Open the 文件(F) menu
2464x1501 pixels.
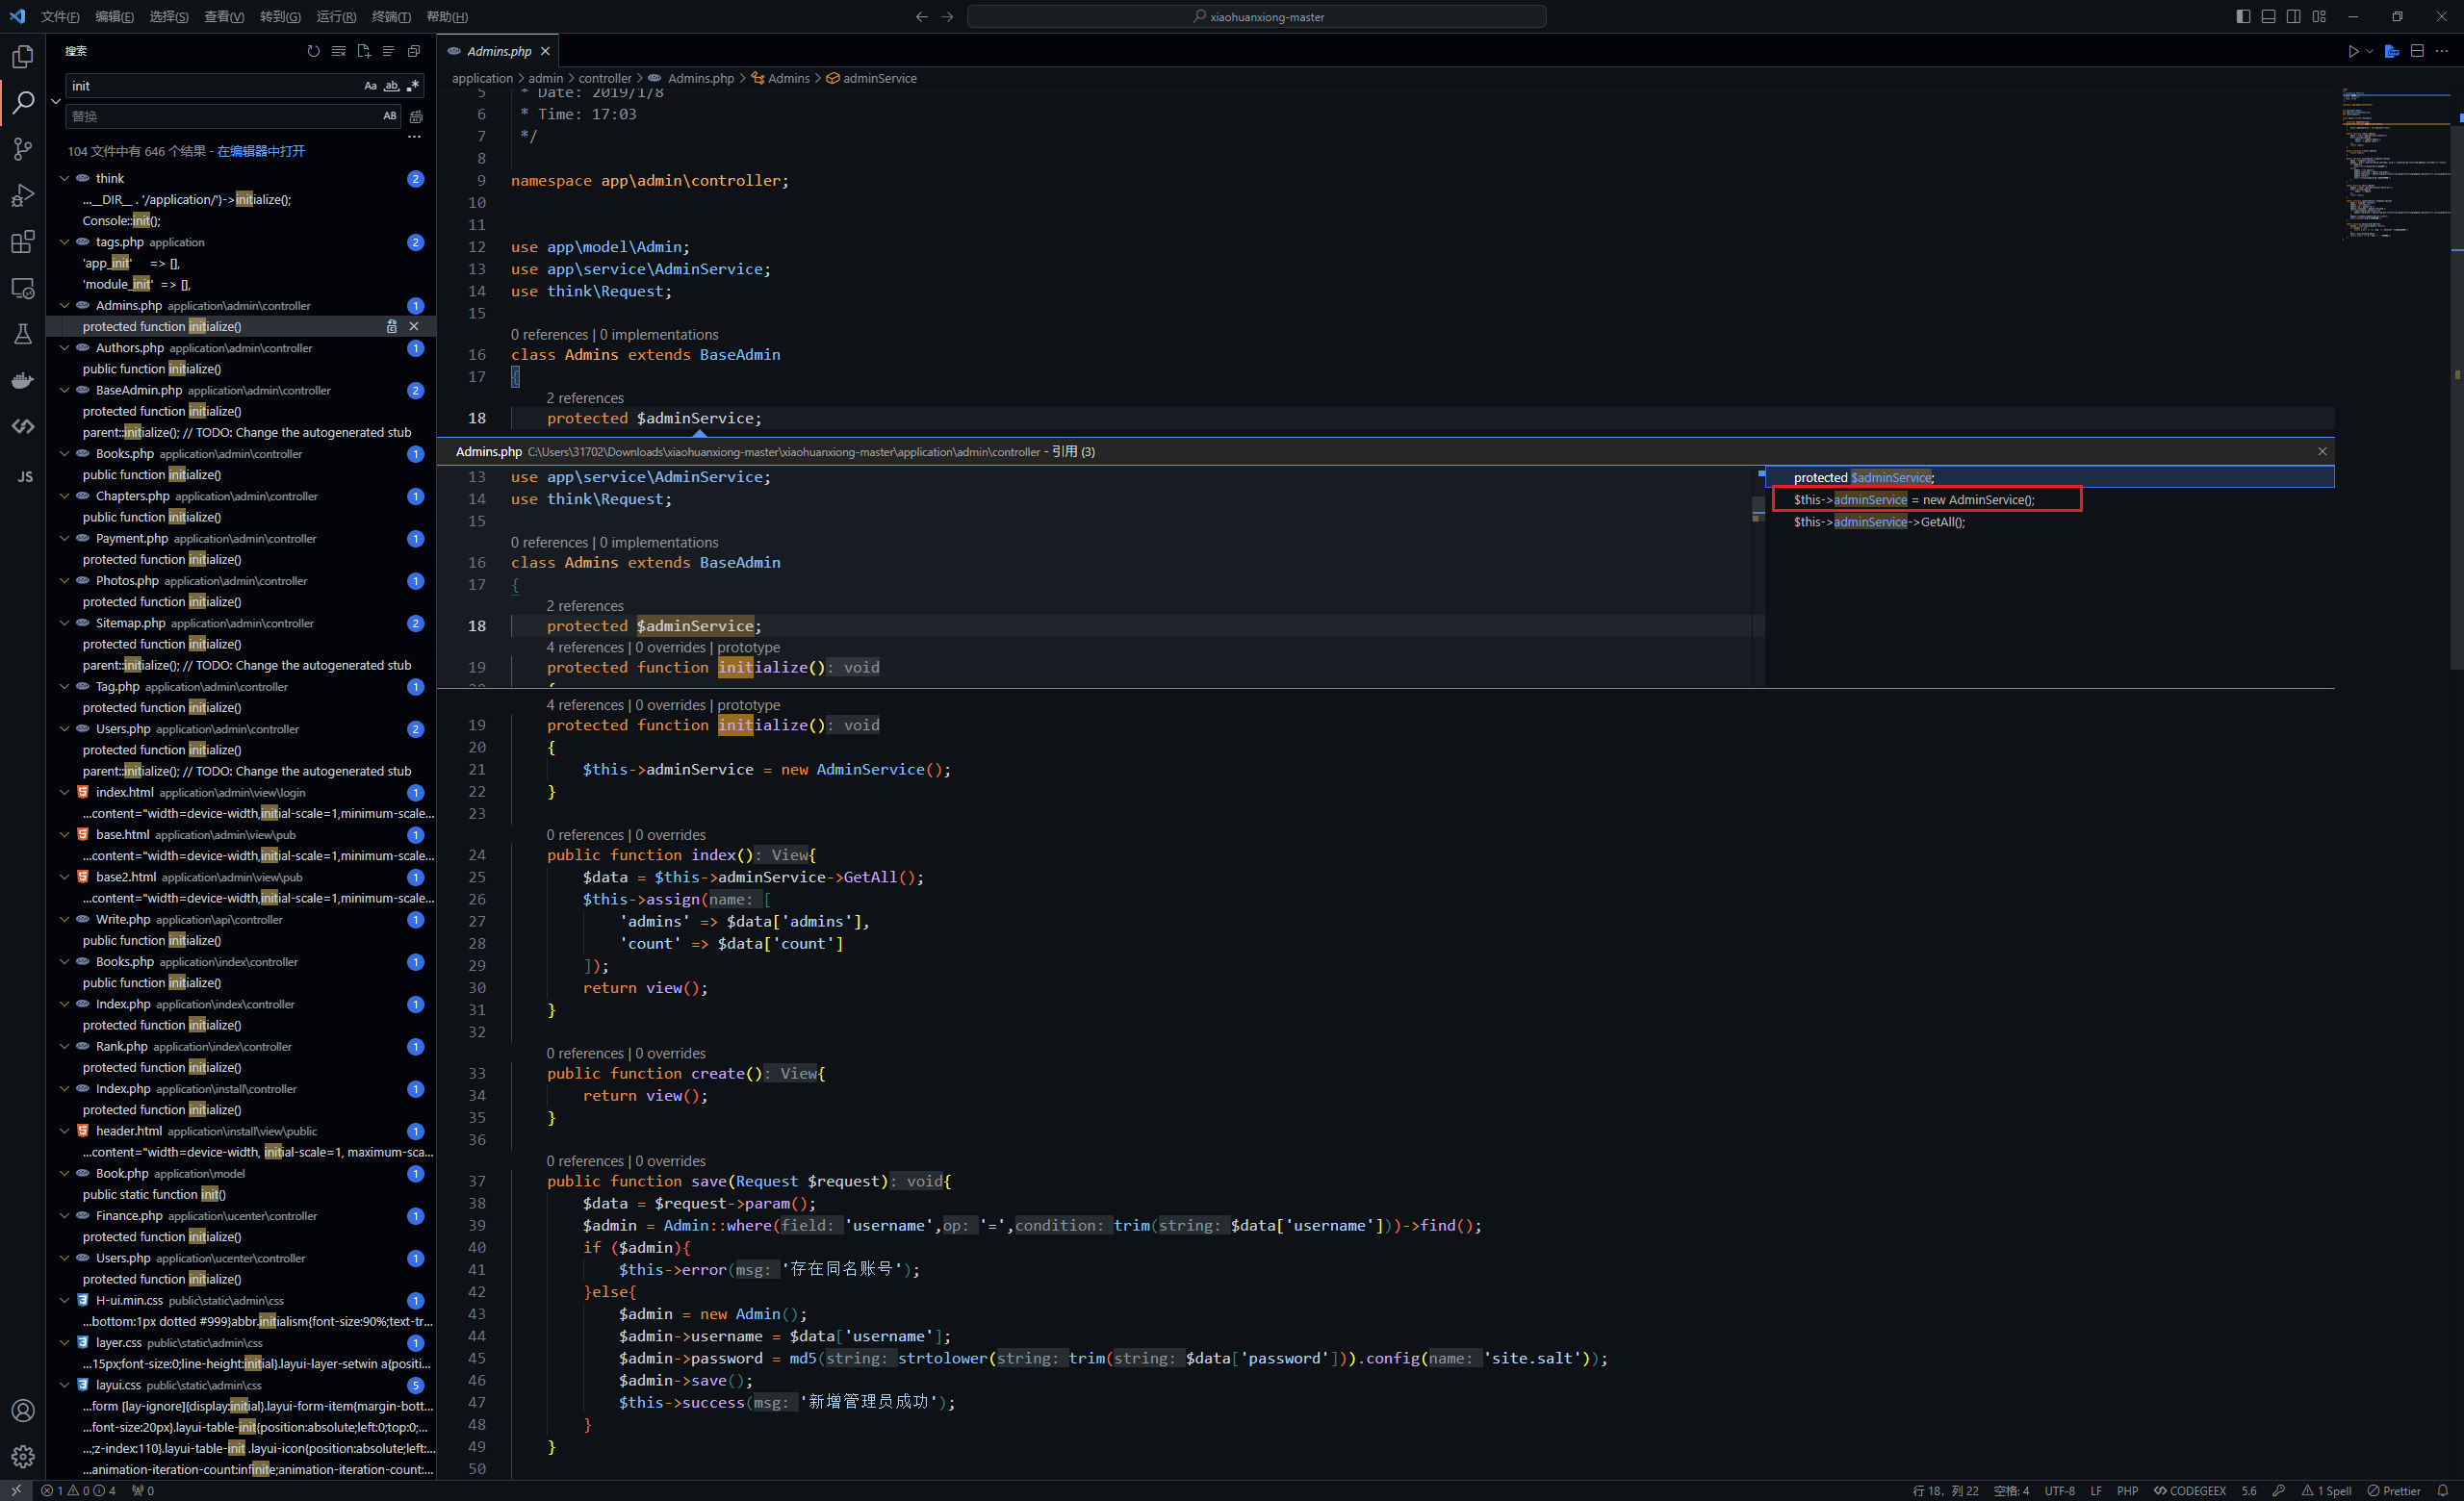click(60, 16)
